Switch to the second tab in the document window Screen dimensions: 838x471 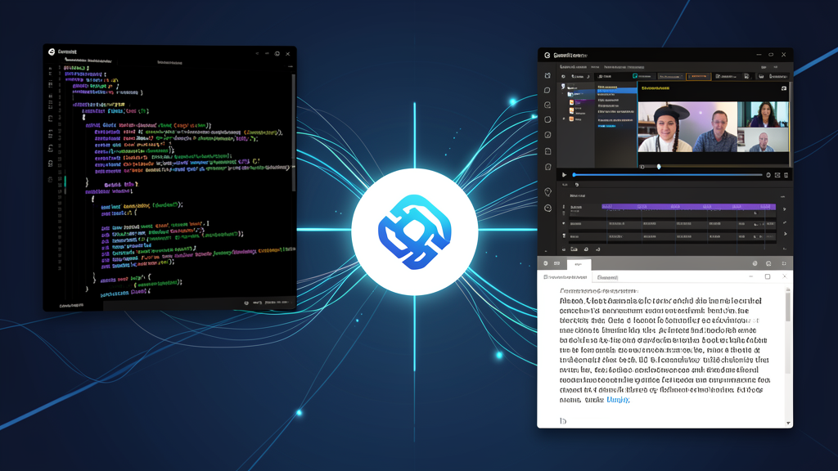608,277
